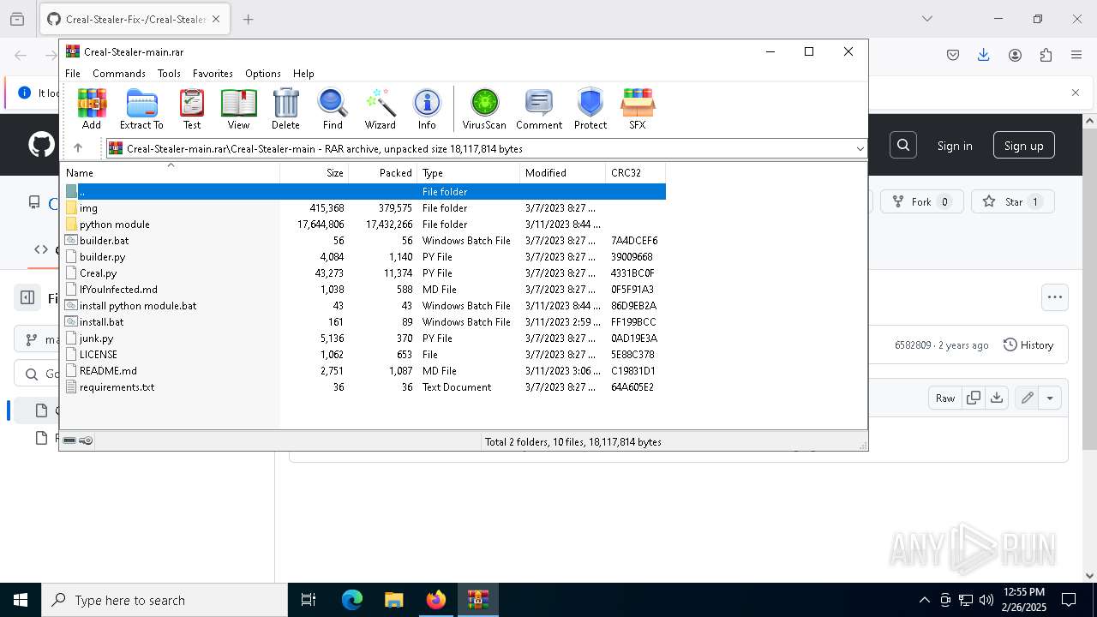Open the Commands menu
This screenshot has width=1097, height=617.
coord(119,74)
